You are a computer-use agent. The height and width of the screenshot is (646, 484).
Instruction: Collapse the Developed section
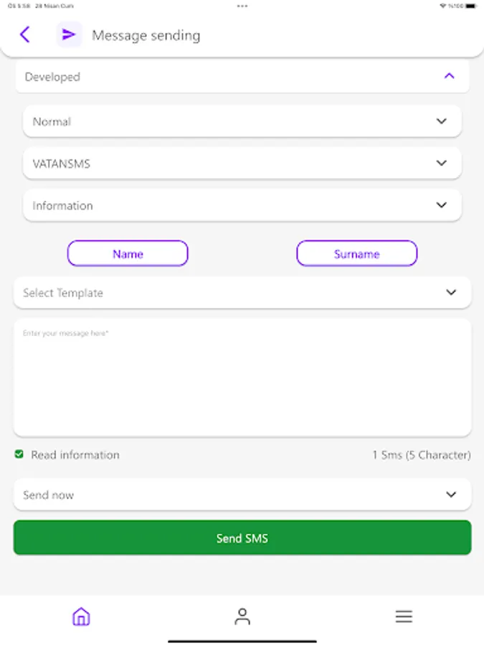coord(449,76)
